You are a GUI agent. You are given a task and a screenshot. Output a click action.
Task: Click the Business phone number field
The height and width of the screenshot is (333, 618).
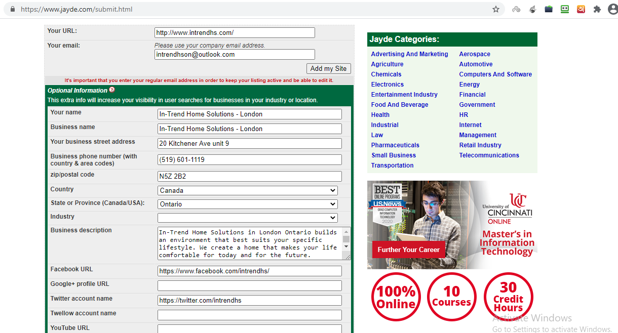[x=250, y=159]
